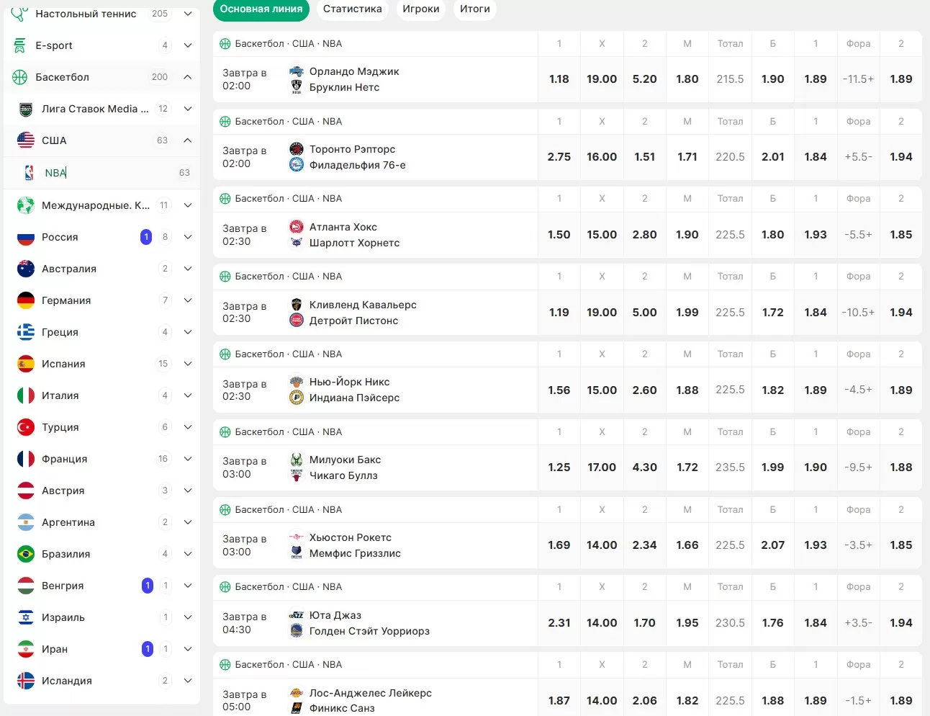Click the NBA league logo icon
The height and width of the screenshot is (716, 930).
coord(29,173)
